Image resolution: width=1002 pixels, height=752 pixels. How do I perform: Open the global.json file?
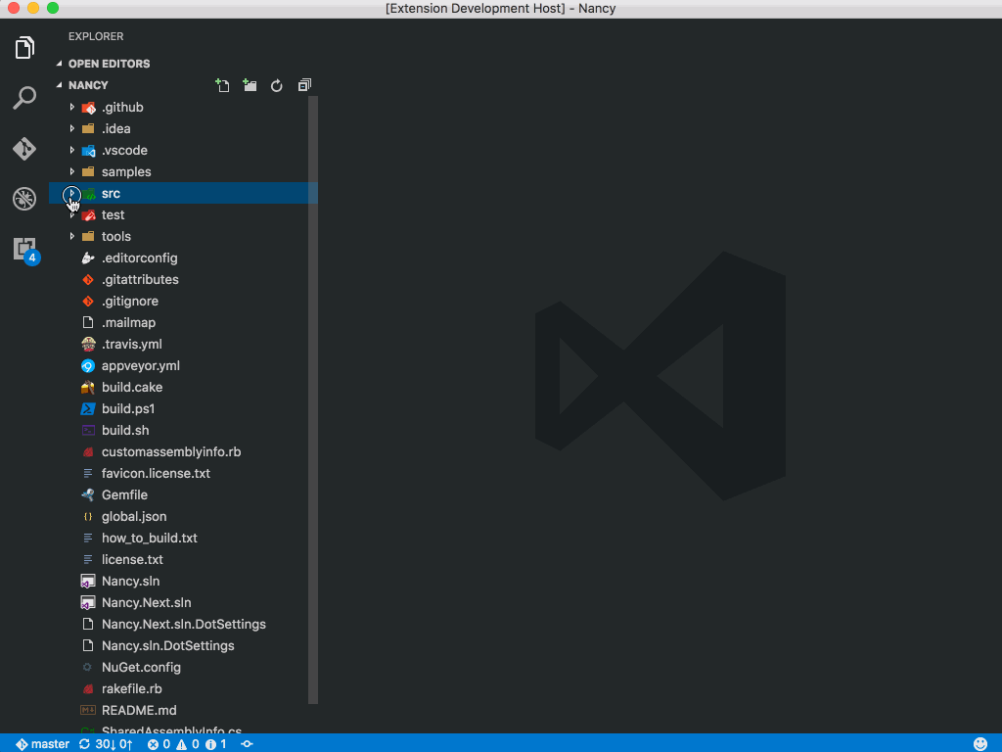183,516
